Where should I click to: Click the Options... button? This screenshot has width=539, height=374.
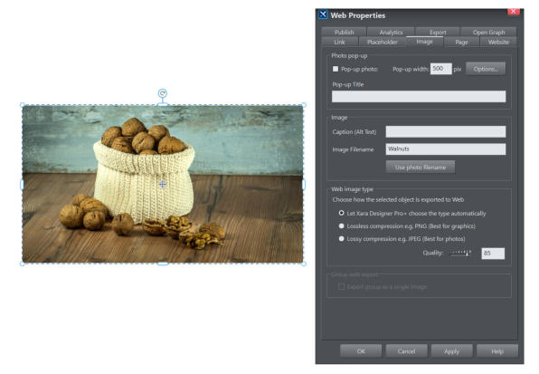tap(486, 69)
